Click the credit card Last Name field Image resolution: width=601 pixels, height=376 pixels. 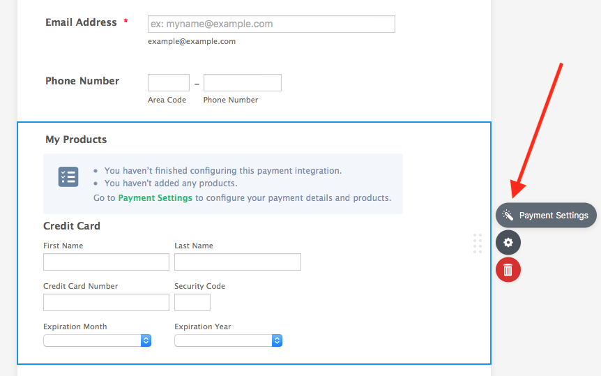237,262
